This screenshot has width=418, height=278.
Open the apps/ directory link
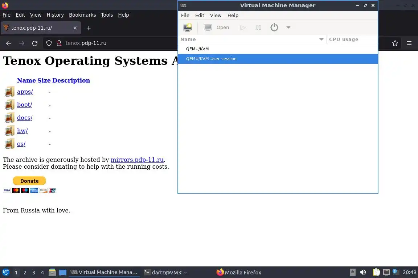(25, 92)
